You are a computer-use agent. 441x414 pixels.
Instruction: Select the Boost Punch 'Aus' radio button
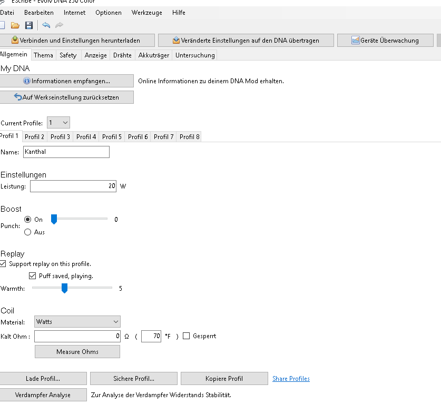click(x=28, y=232)
